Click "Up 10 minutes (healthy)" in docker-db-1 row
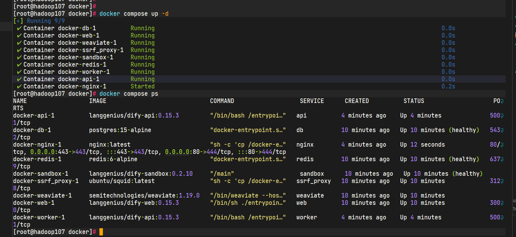 [x=440, y=130]
